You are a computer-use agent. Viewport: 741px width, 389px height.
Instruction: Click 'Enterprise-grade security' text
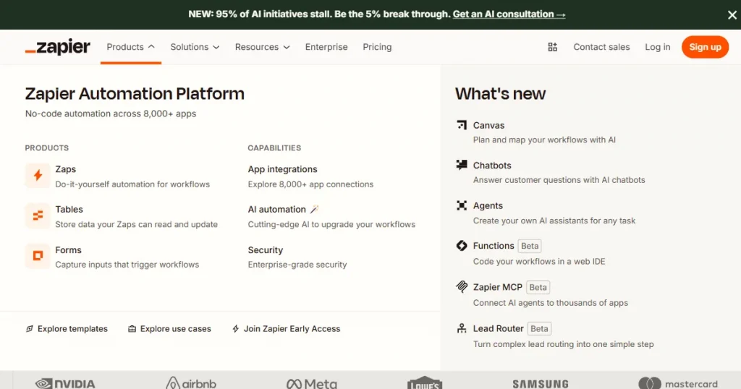click(297, 265)
